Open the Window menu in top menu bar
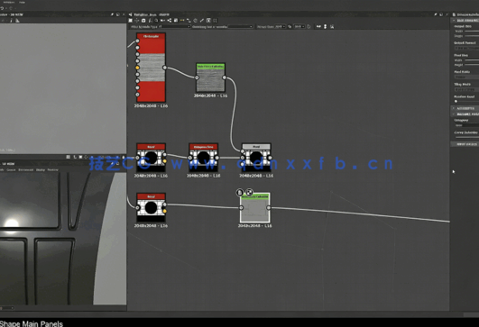Viewport: 479px width, 327px height. (x=8, y=2)
